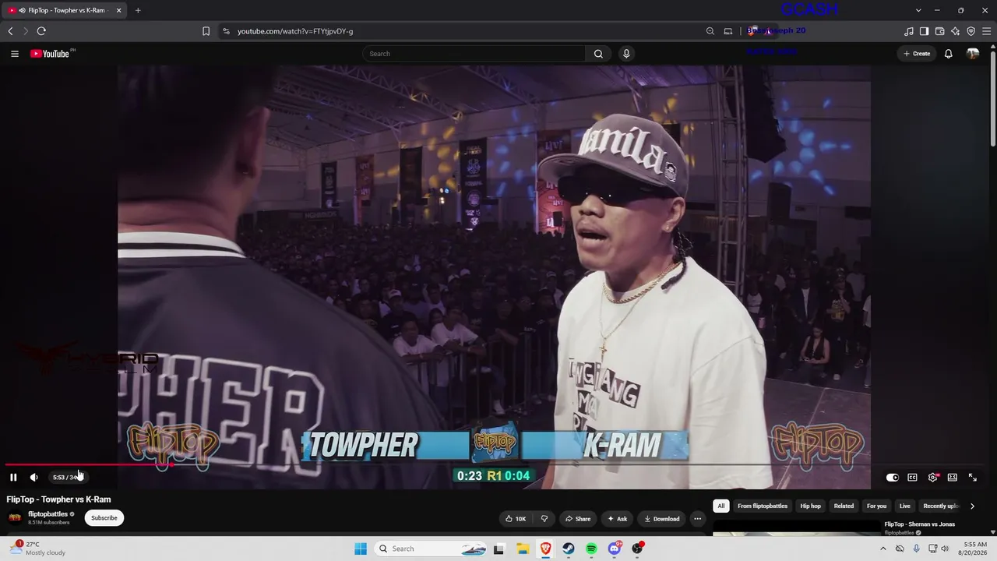Open a new browser tab
Screen dimensions: 997x561
(x=138, y=10)
